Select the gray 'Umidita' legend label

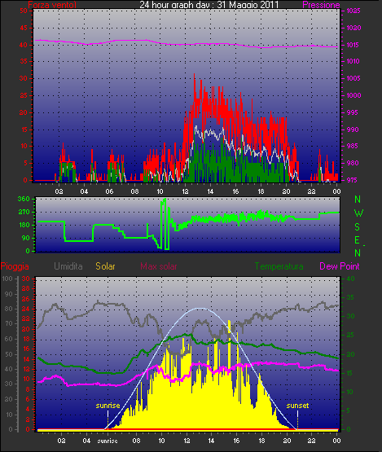[x=68, y=266]
